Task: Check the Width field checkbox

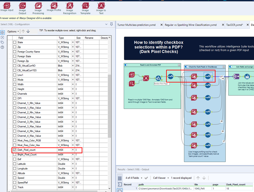Action: point(14,84)
